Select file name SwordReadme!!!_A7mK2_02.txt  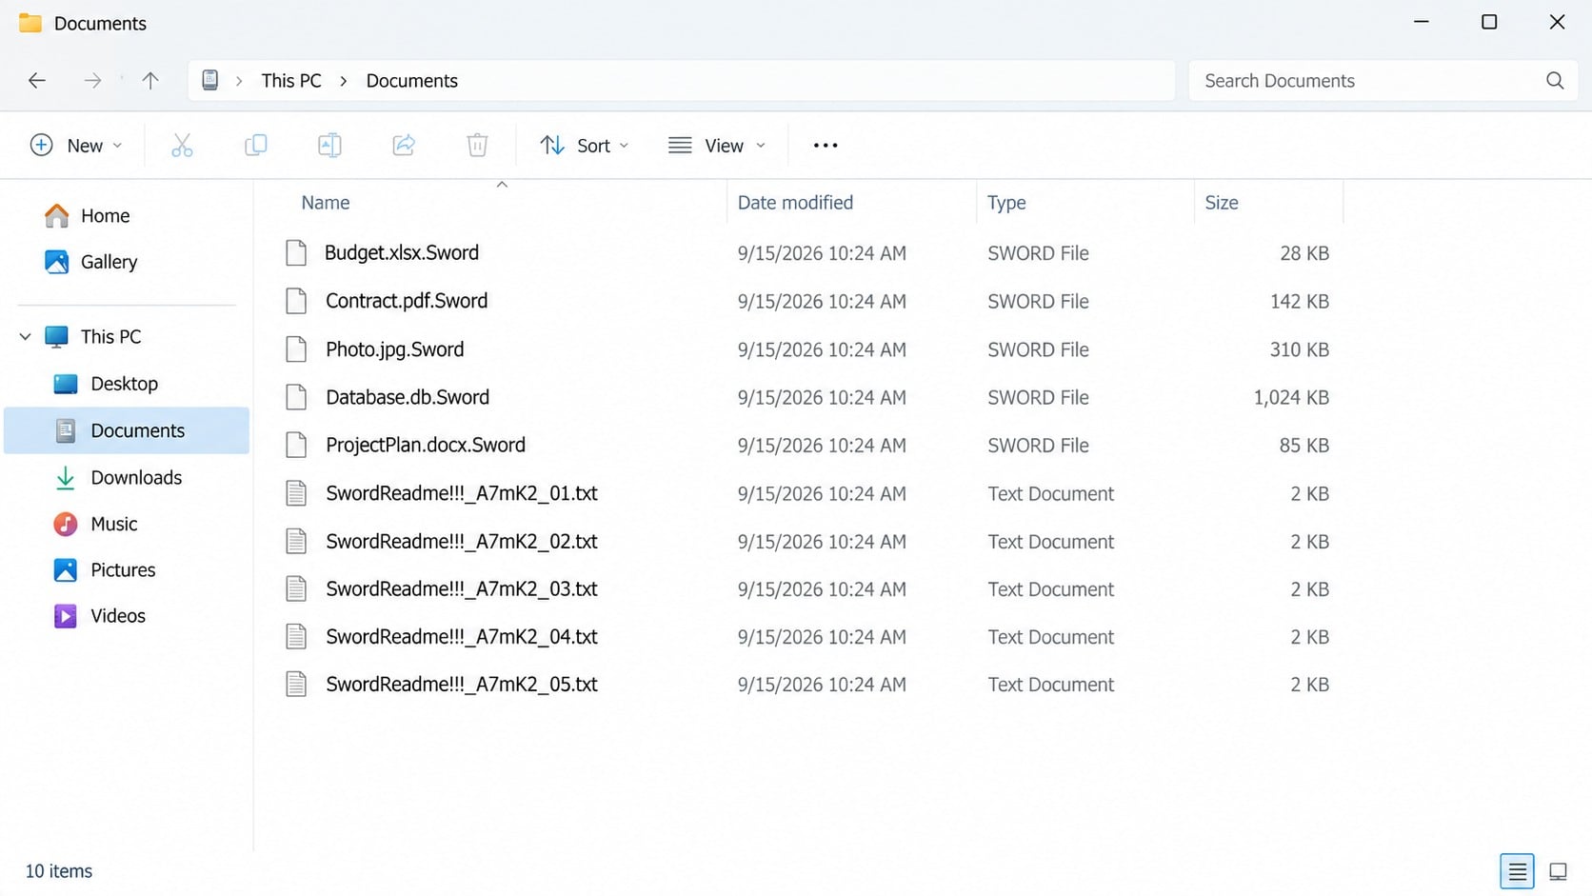click(462, 541)
